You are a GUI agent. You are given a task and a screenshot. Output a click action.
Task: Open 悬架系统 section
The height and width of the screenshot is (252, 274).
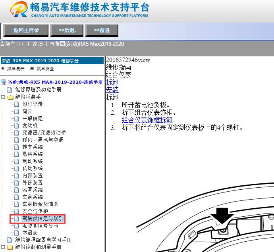33,154
